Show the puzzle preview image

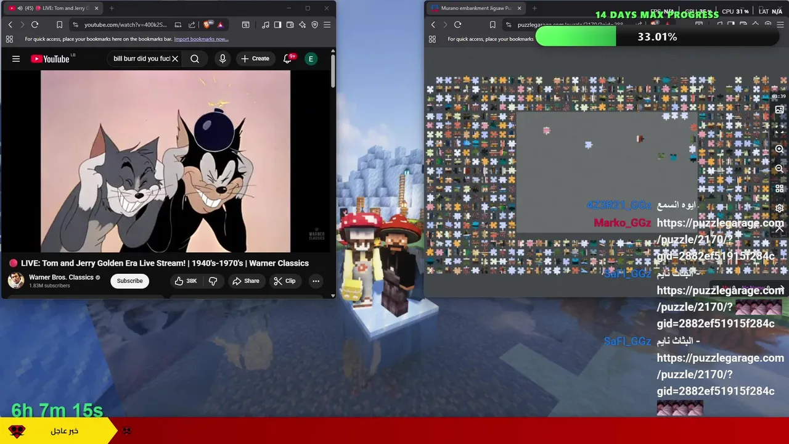click(779, 110)
